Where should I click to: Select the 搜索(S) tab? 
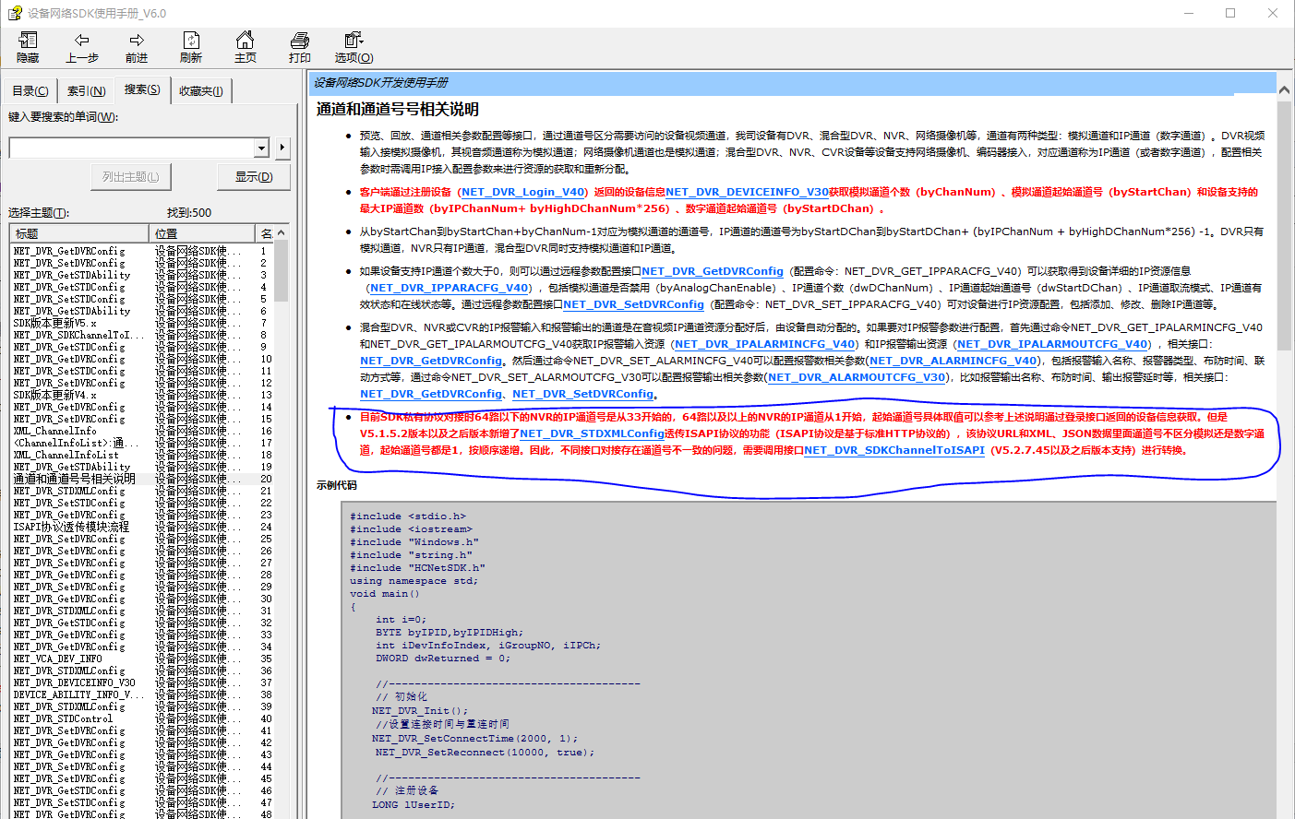[x=142, y=89]
